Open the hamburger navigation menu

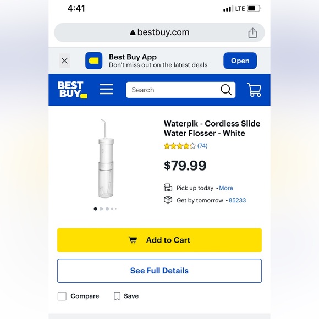pos(106,89)
